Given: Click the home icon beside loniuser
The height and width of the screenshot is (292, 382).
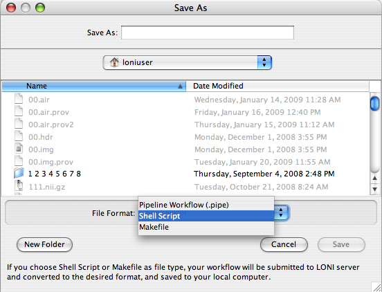Looking at the screenshot, I should [114, 62].
